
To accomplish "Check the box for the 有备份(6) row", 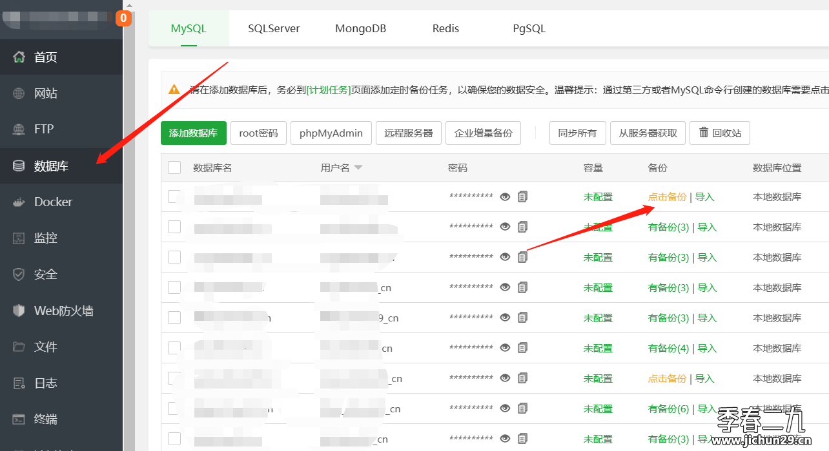I will point(174,408).
